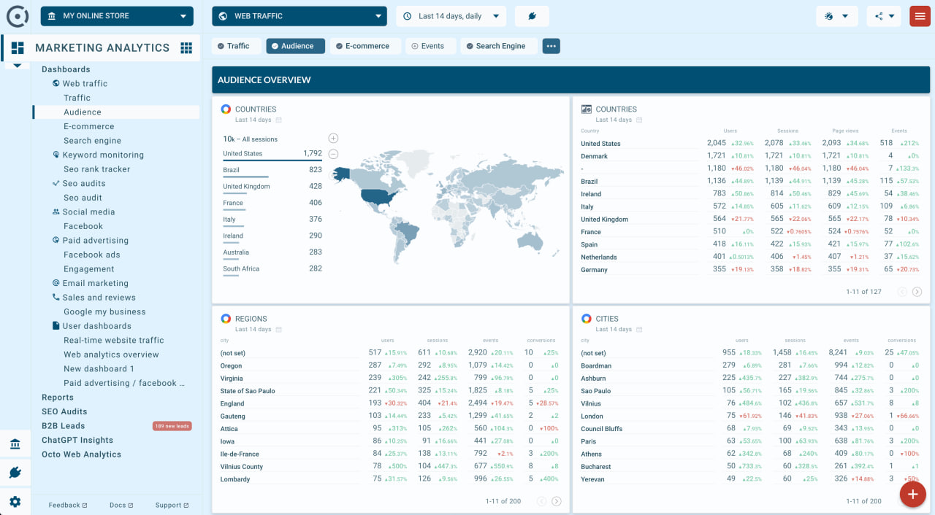Open the Last 14 days, daily period dropdown
This screenshot has height=515, width=935.
(451, 16)
